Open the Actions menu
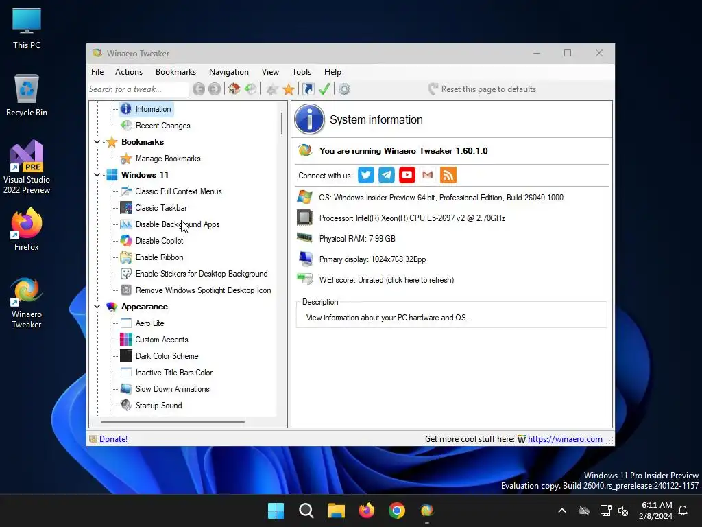This screenshot has height=527, width=702. click(129, 72)
